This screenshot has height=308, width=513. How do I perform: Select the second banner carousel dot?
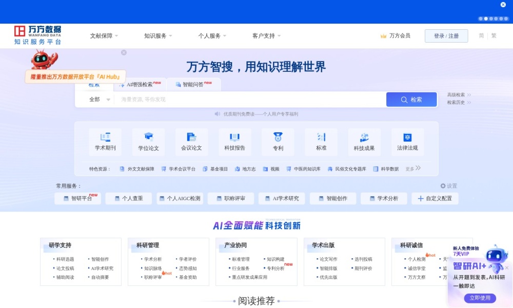pos(486,18)
